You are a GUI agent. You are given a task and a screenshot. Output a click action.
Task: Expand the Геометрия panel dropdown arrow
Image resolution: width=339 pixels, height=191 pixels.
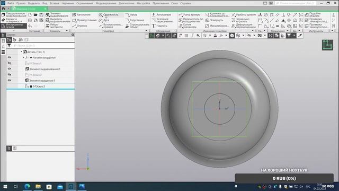[146, 31]
